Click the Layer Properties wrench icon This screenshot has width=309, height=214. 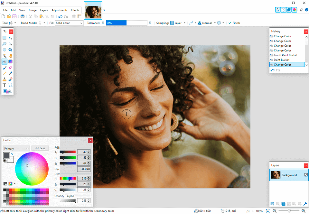pyautogui.click(x=305, y=204)
